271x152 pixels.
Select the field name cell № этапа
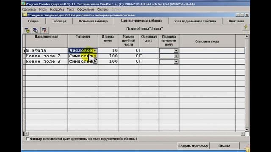point(47,51)
